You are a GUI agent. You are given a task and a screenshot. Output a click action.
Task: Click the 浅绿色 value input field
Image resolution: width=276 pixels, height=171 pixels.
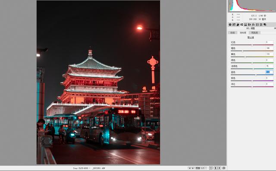[x=269, y=66]
